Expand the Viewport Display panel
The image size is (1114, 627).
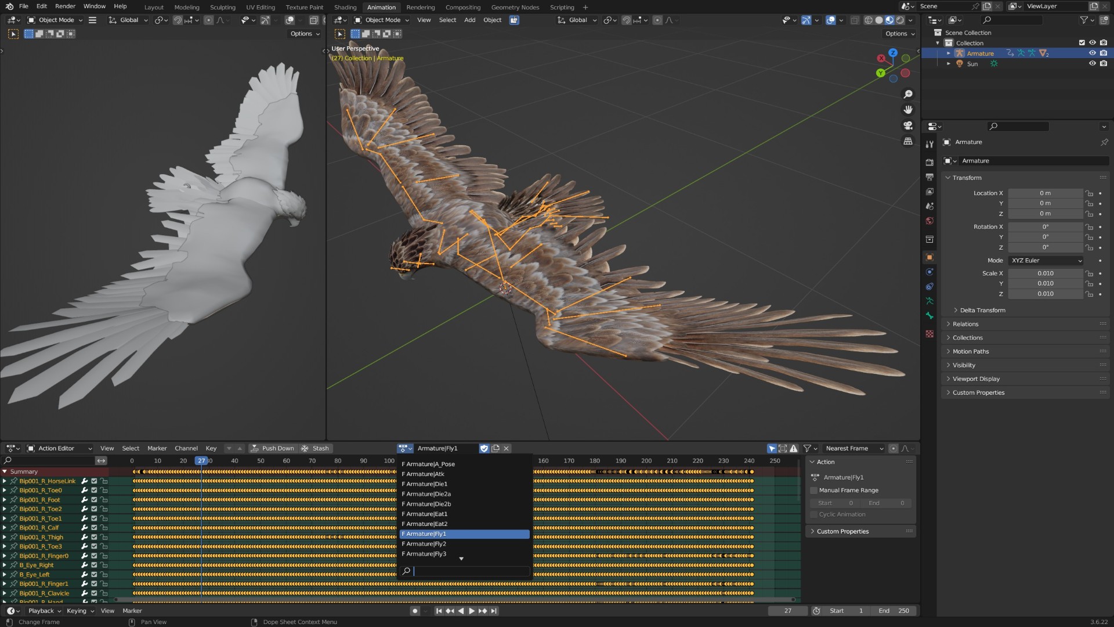(976, 379)
